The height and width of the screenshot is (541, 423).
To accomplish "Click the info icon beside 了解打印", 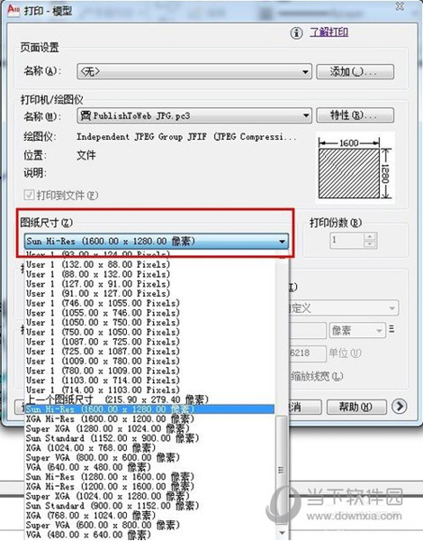I will pos(296,33).
